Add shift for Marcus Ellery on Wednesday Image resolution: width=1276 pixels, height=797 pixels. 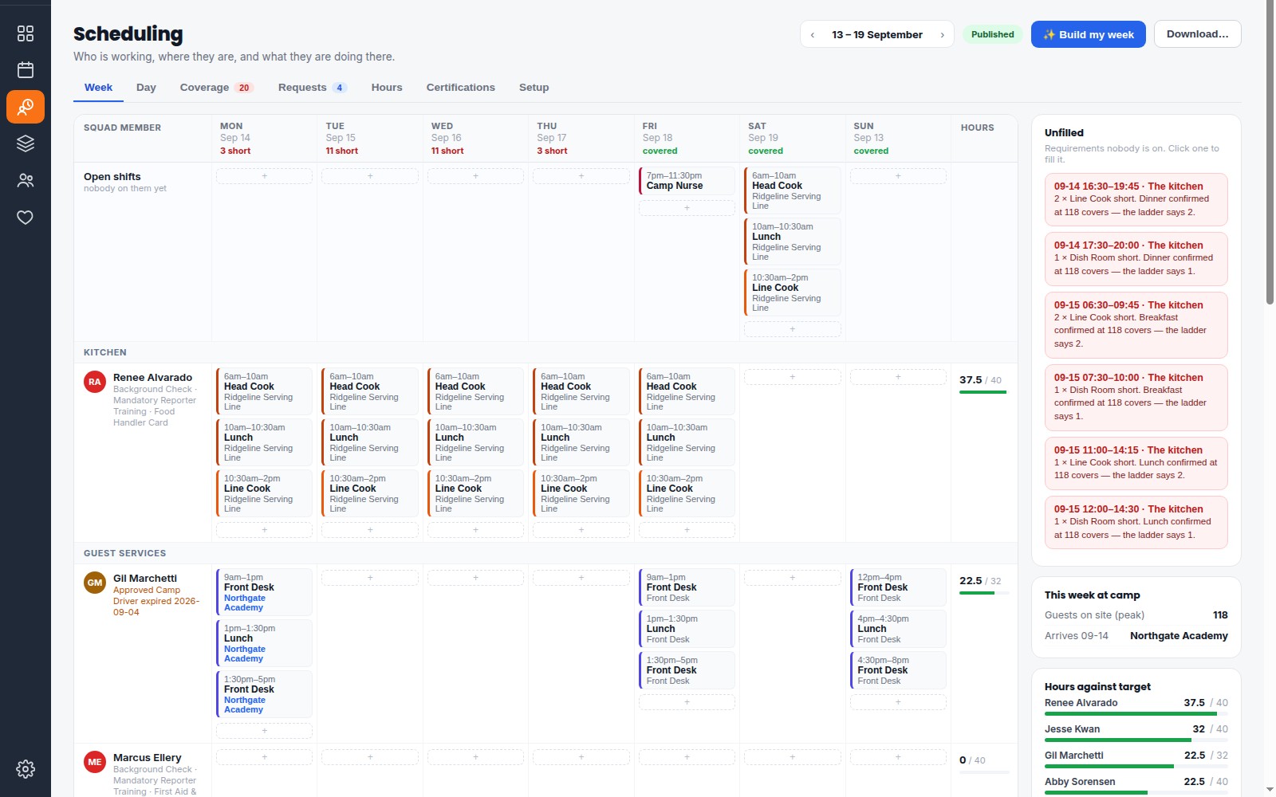pyautogui.click(x=475, y=757)
